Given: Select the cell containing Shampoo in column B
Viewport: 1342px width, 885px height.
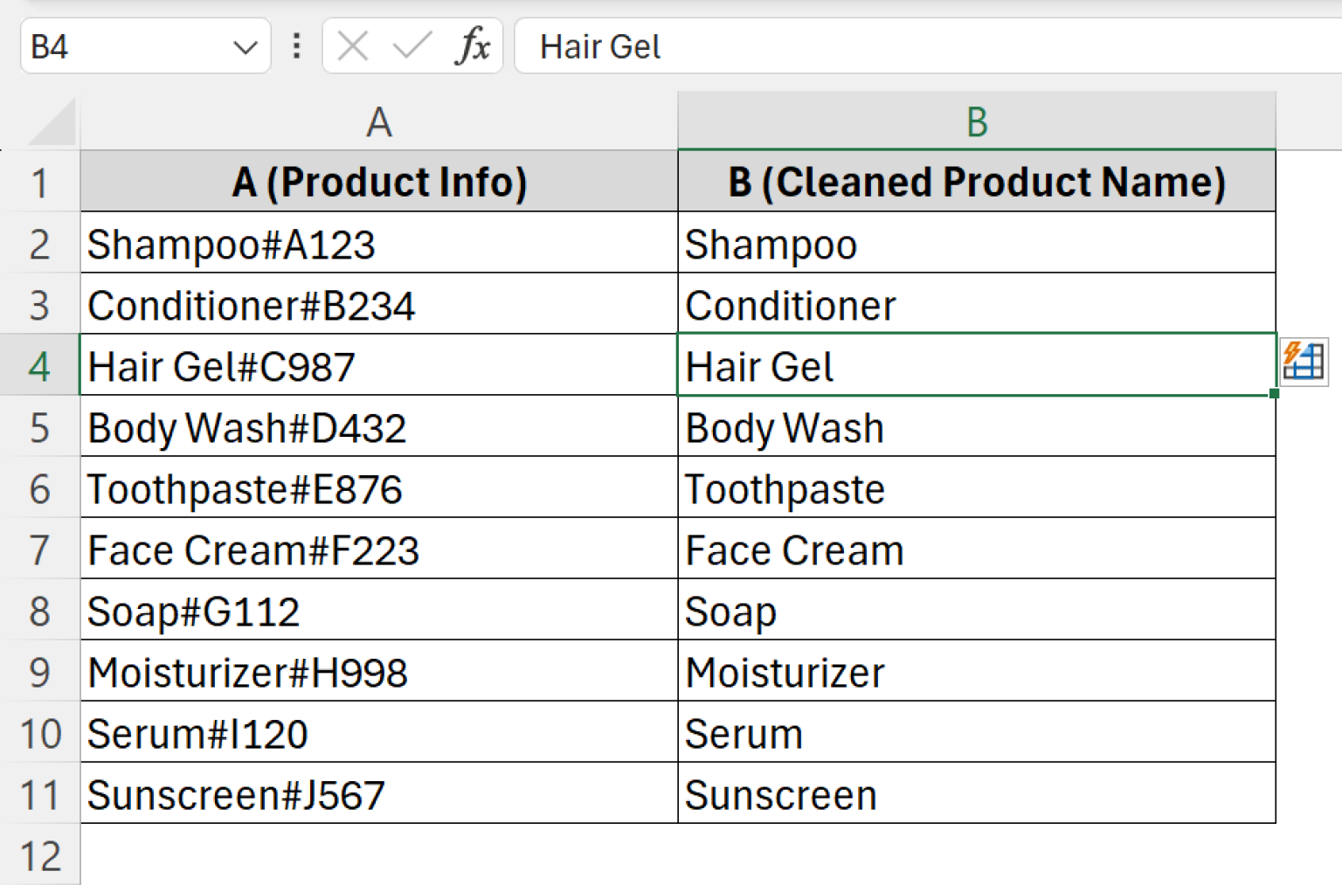Looking at the screenshot, I should 874,244.
